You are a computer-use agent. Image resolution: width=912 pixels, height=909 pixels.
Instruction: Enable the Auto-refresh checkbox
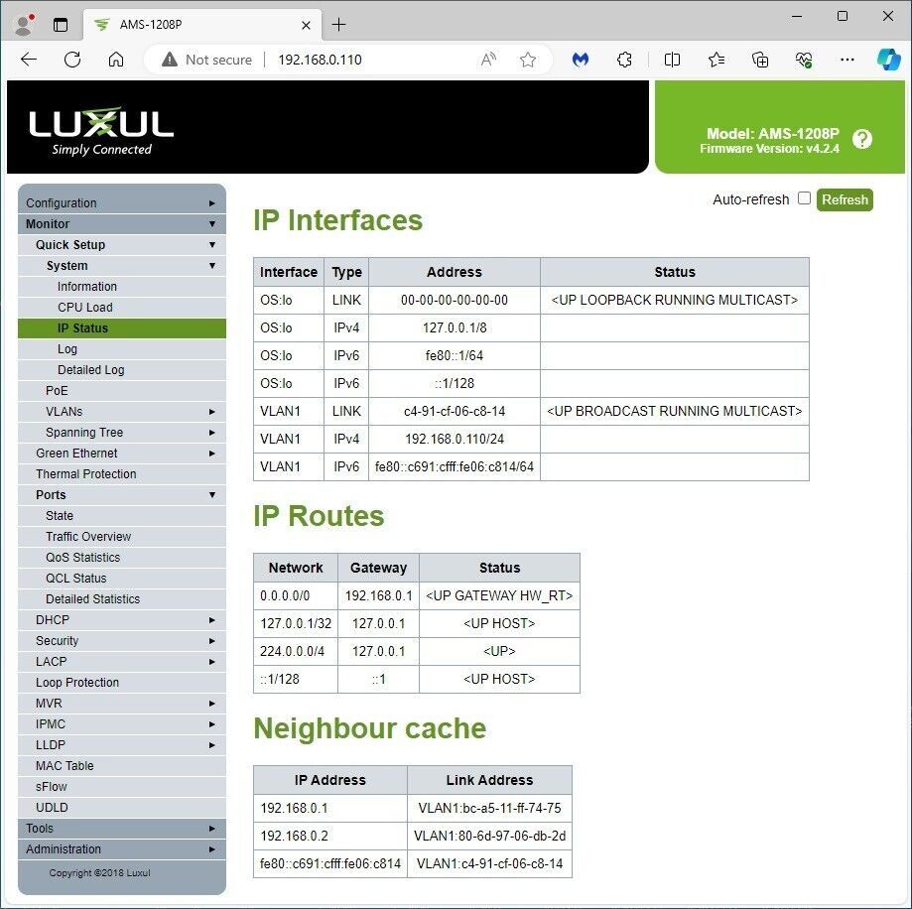click(804, 198)
